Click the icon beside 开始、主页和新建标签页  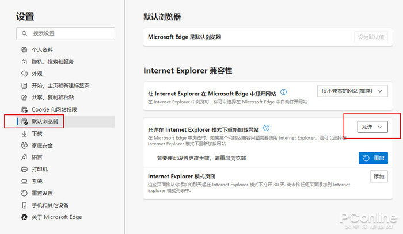pos(24,86)
